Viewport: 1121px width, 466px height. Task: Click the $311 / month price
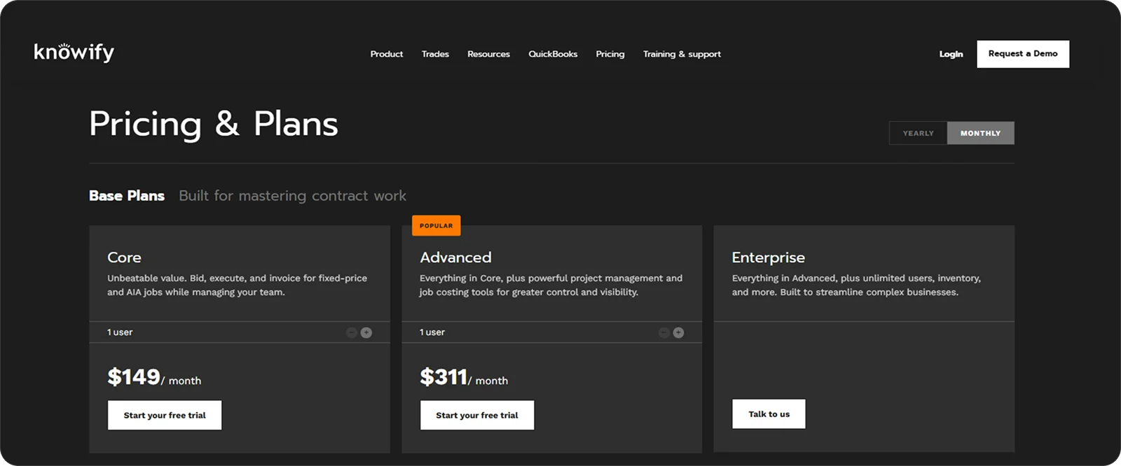tap(464, 377)
